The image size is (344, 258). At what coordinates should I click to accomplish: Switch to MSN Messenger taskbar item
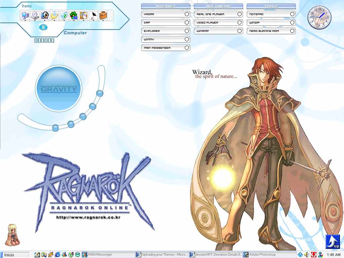tap(108, 255)
